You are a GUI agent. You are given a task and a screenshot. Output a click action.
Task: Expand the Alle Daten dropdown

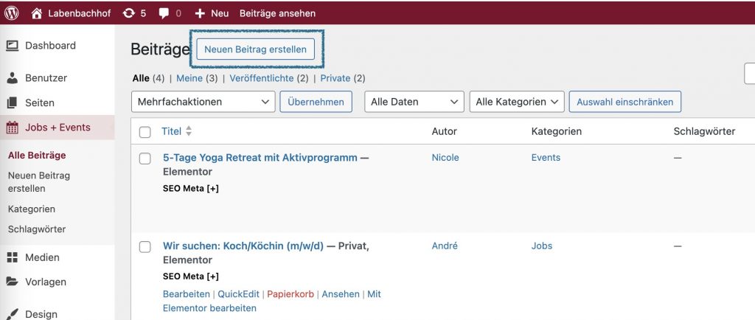coord(414,102)
